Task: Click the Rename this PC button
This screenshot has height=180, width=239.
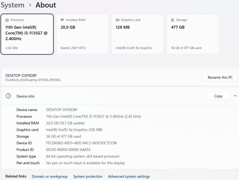Action: tap(220, 77)
